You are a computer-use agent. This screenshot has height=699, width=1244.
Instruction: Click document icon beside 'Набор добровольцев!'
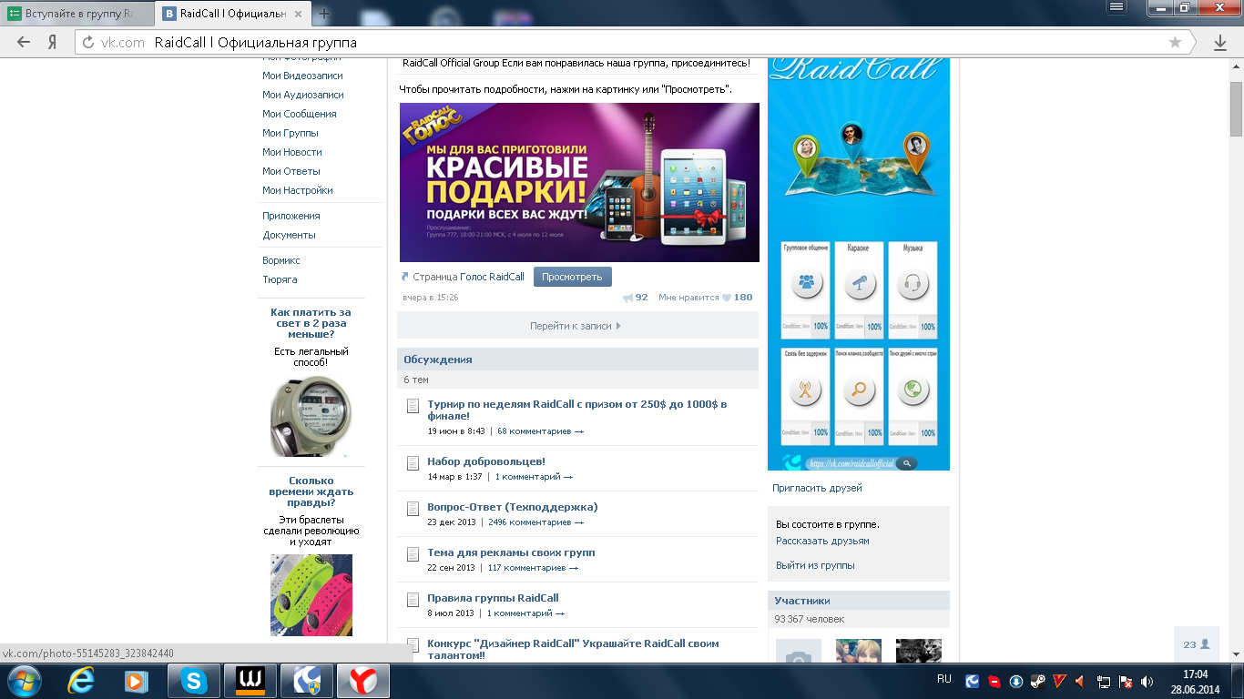click(x=413, y=463)
